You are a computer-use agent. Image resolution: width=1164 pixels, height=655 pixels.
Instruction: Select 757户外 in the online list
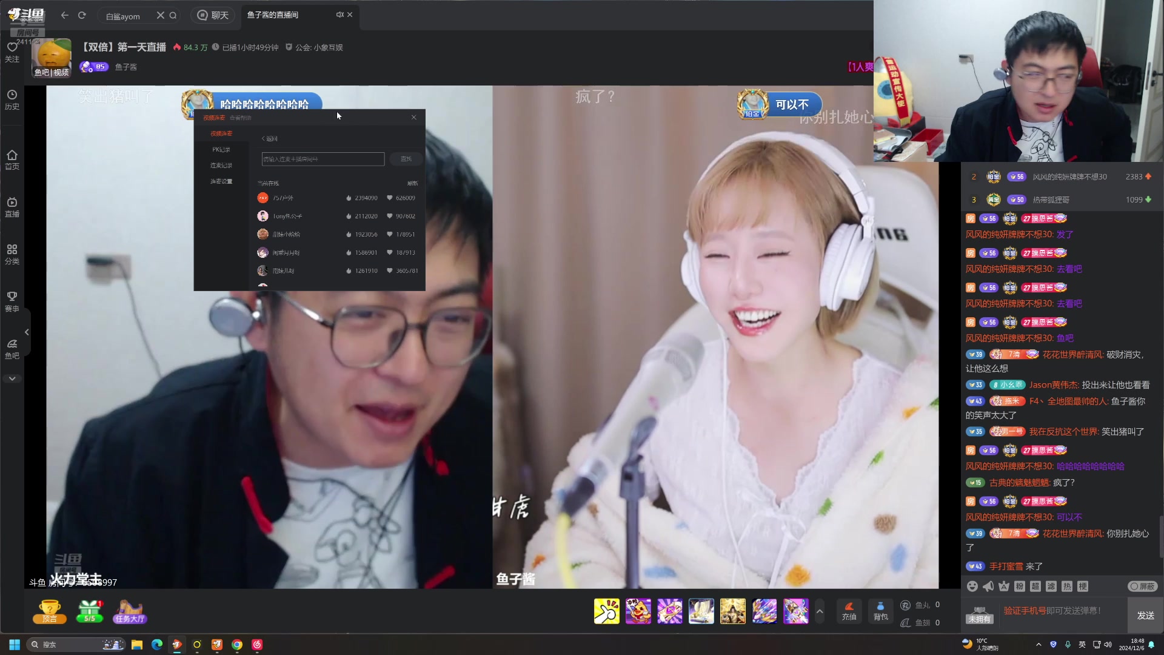[338, 198]
